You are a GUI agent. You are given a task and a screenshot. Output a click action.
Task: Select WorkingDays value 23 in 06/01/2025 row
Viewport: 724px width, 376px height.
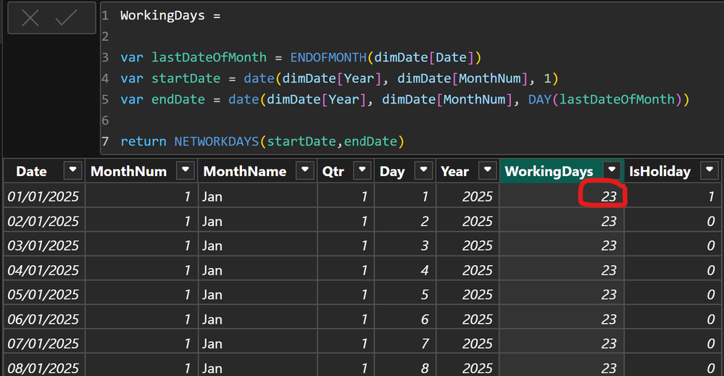tap(562, 319)
